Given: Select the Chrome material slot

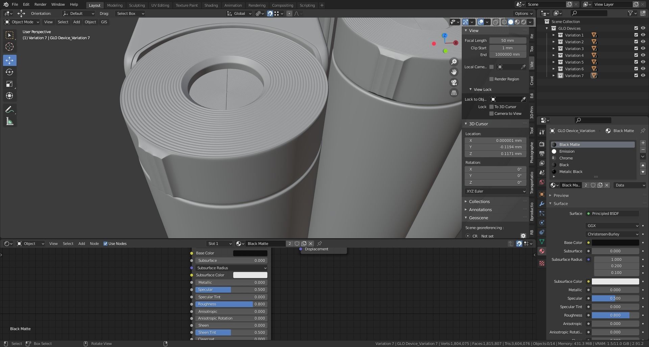Looking at the screenshot, I should coord(593,158).
